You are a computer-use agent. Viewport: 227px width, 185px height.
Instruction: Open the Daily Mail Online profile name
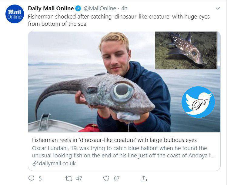pyautogui.click(x=51, y=8)
